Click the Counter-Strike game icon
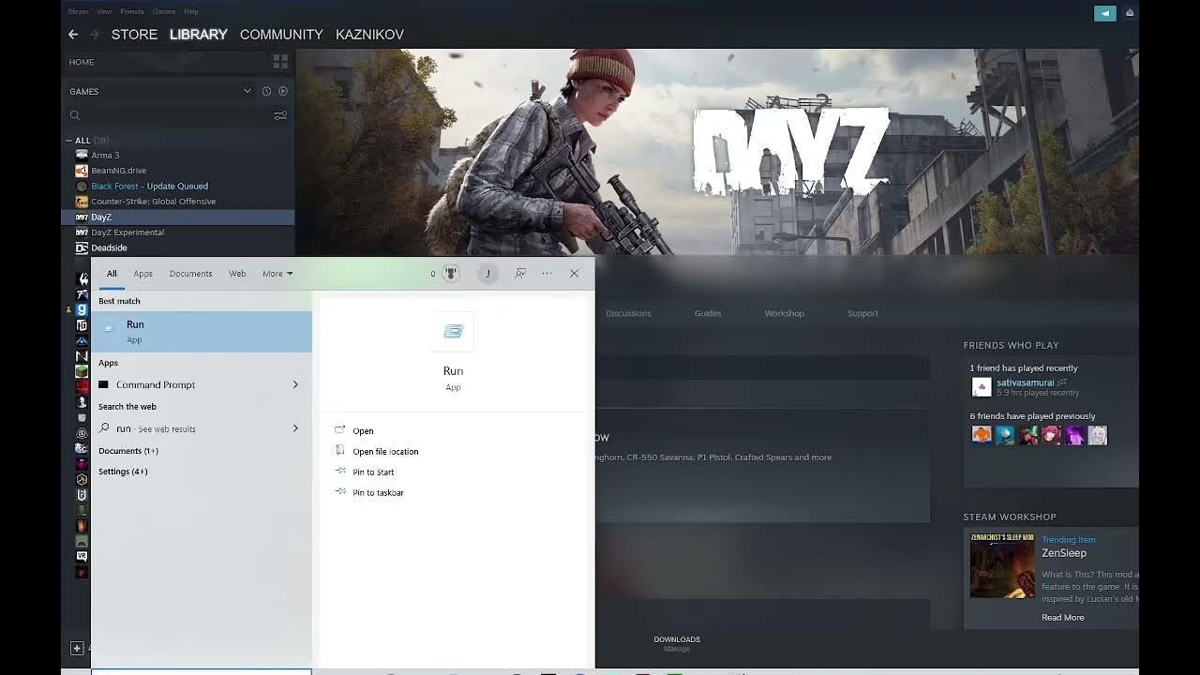The height and width of the screenshot is (675, 1200). point(82,202)
